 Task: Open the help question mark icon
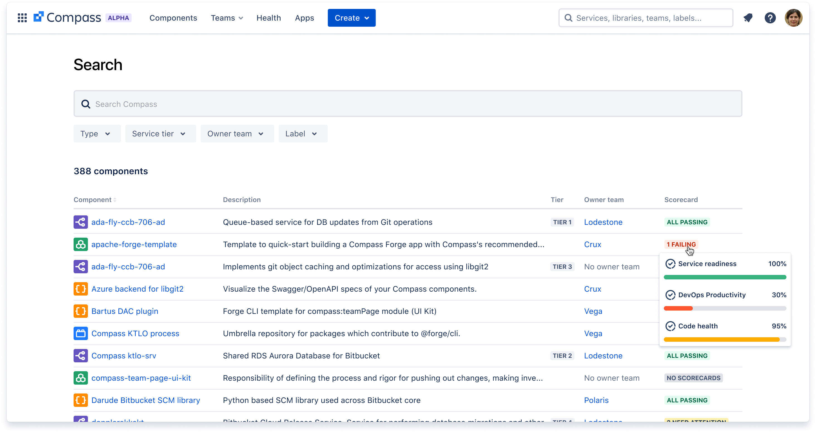click(770, 18)
